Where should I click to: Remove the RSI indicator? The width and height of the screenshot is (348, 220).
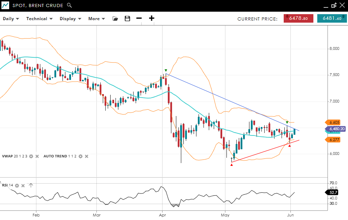(23, 185)
